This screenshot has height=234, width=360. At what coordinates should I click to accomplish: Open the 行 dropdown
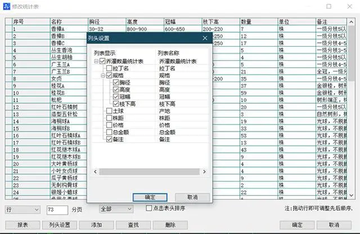click(23, 209)
